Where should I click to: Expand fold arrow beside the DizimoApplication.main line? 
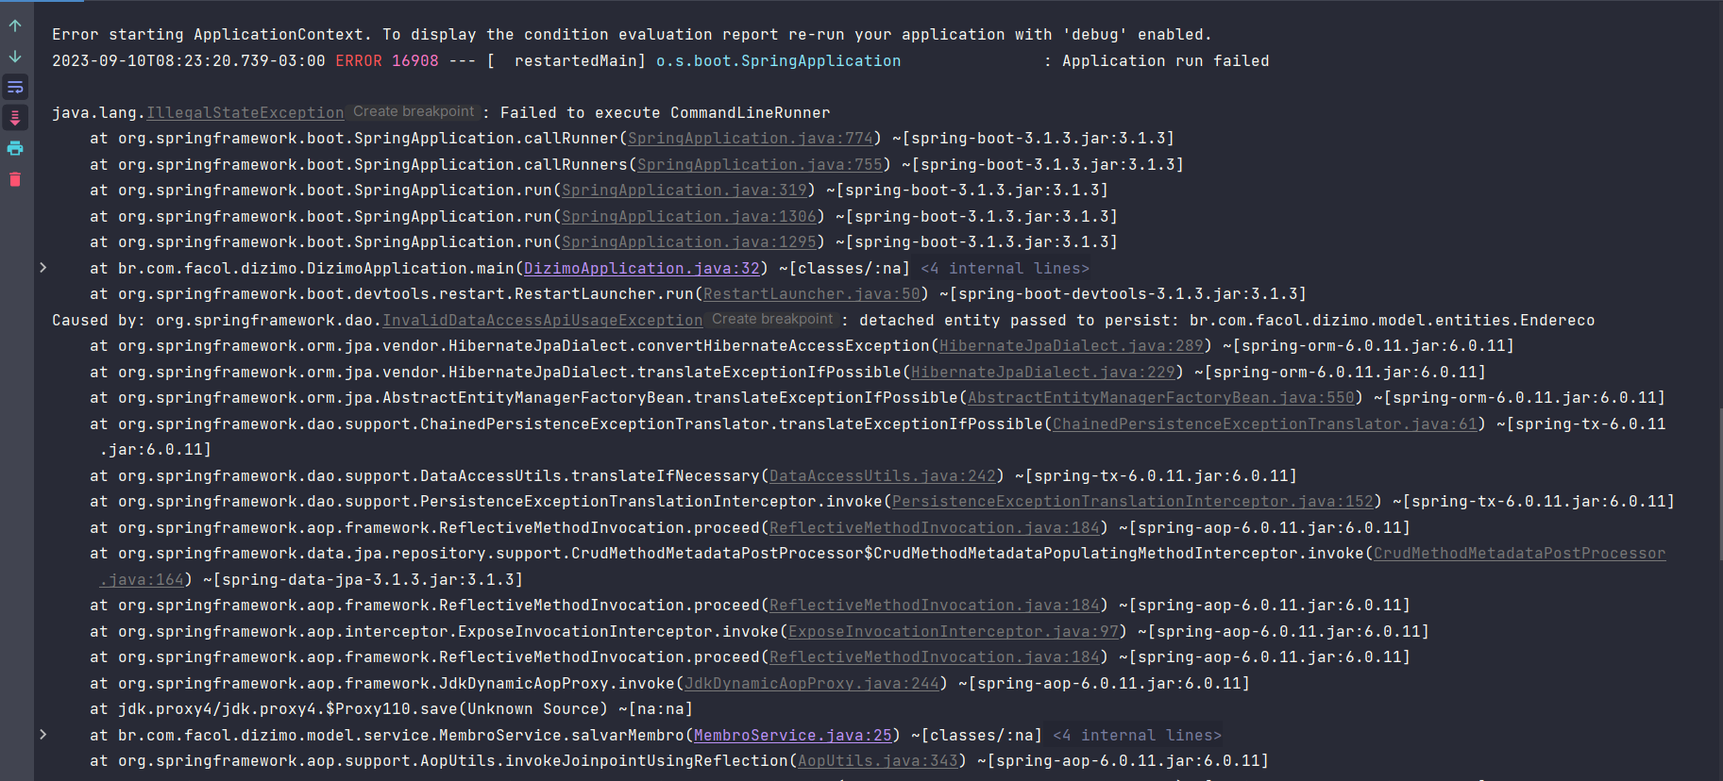(42, 268)
